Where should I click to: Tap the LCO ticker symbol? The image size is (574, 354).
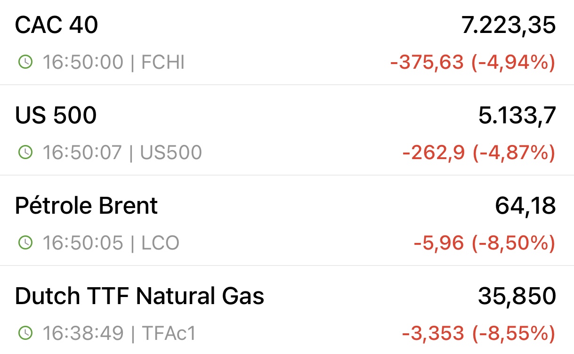[x=161, y=243]
